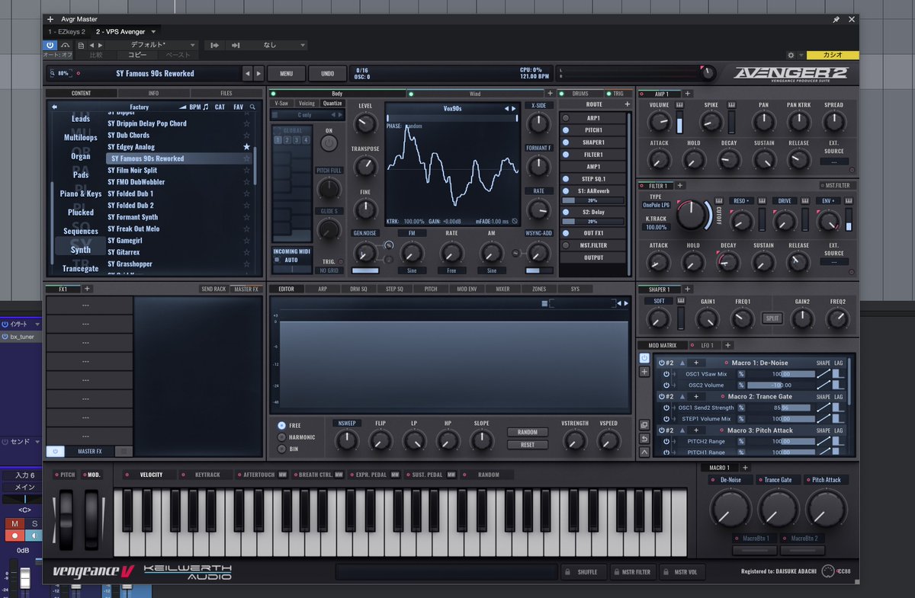Open the filter type OnePole LP6 selector
Screen dimensions: 915x598
click(657, 205)
